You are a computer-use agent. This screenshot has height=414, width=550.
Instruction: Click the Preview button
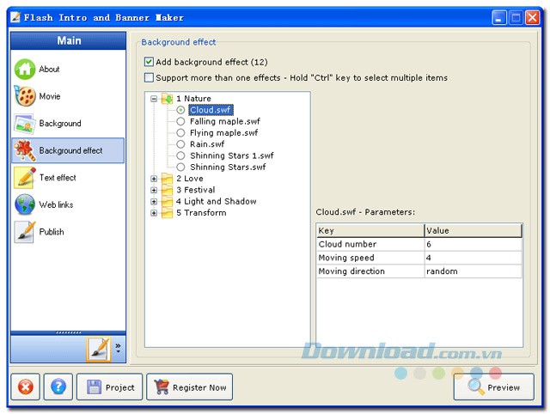click(x=493, y=387)
